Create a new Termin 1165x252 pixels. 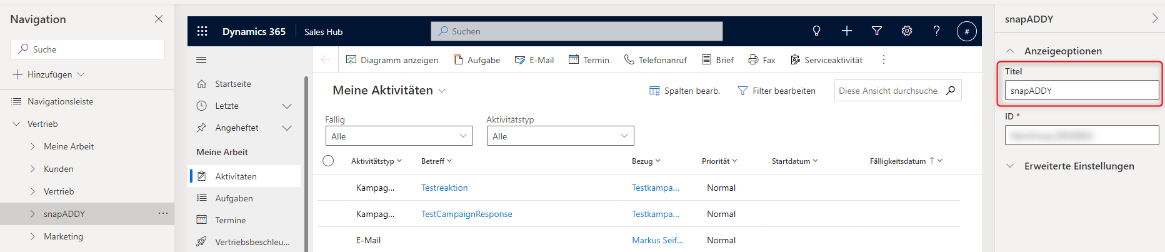coord(589,60)
